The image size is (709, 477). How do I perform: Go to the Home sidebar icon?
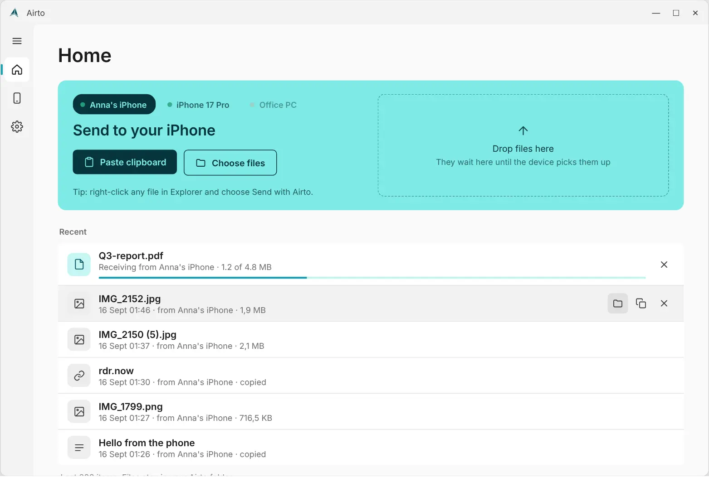17,70
